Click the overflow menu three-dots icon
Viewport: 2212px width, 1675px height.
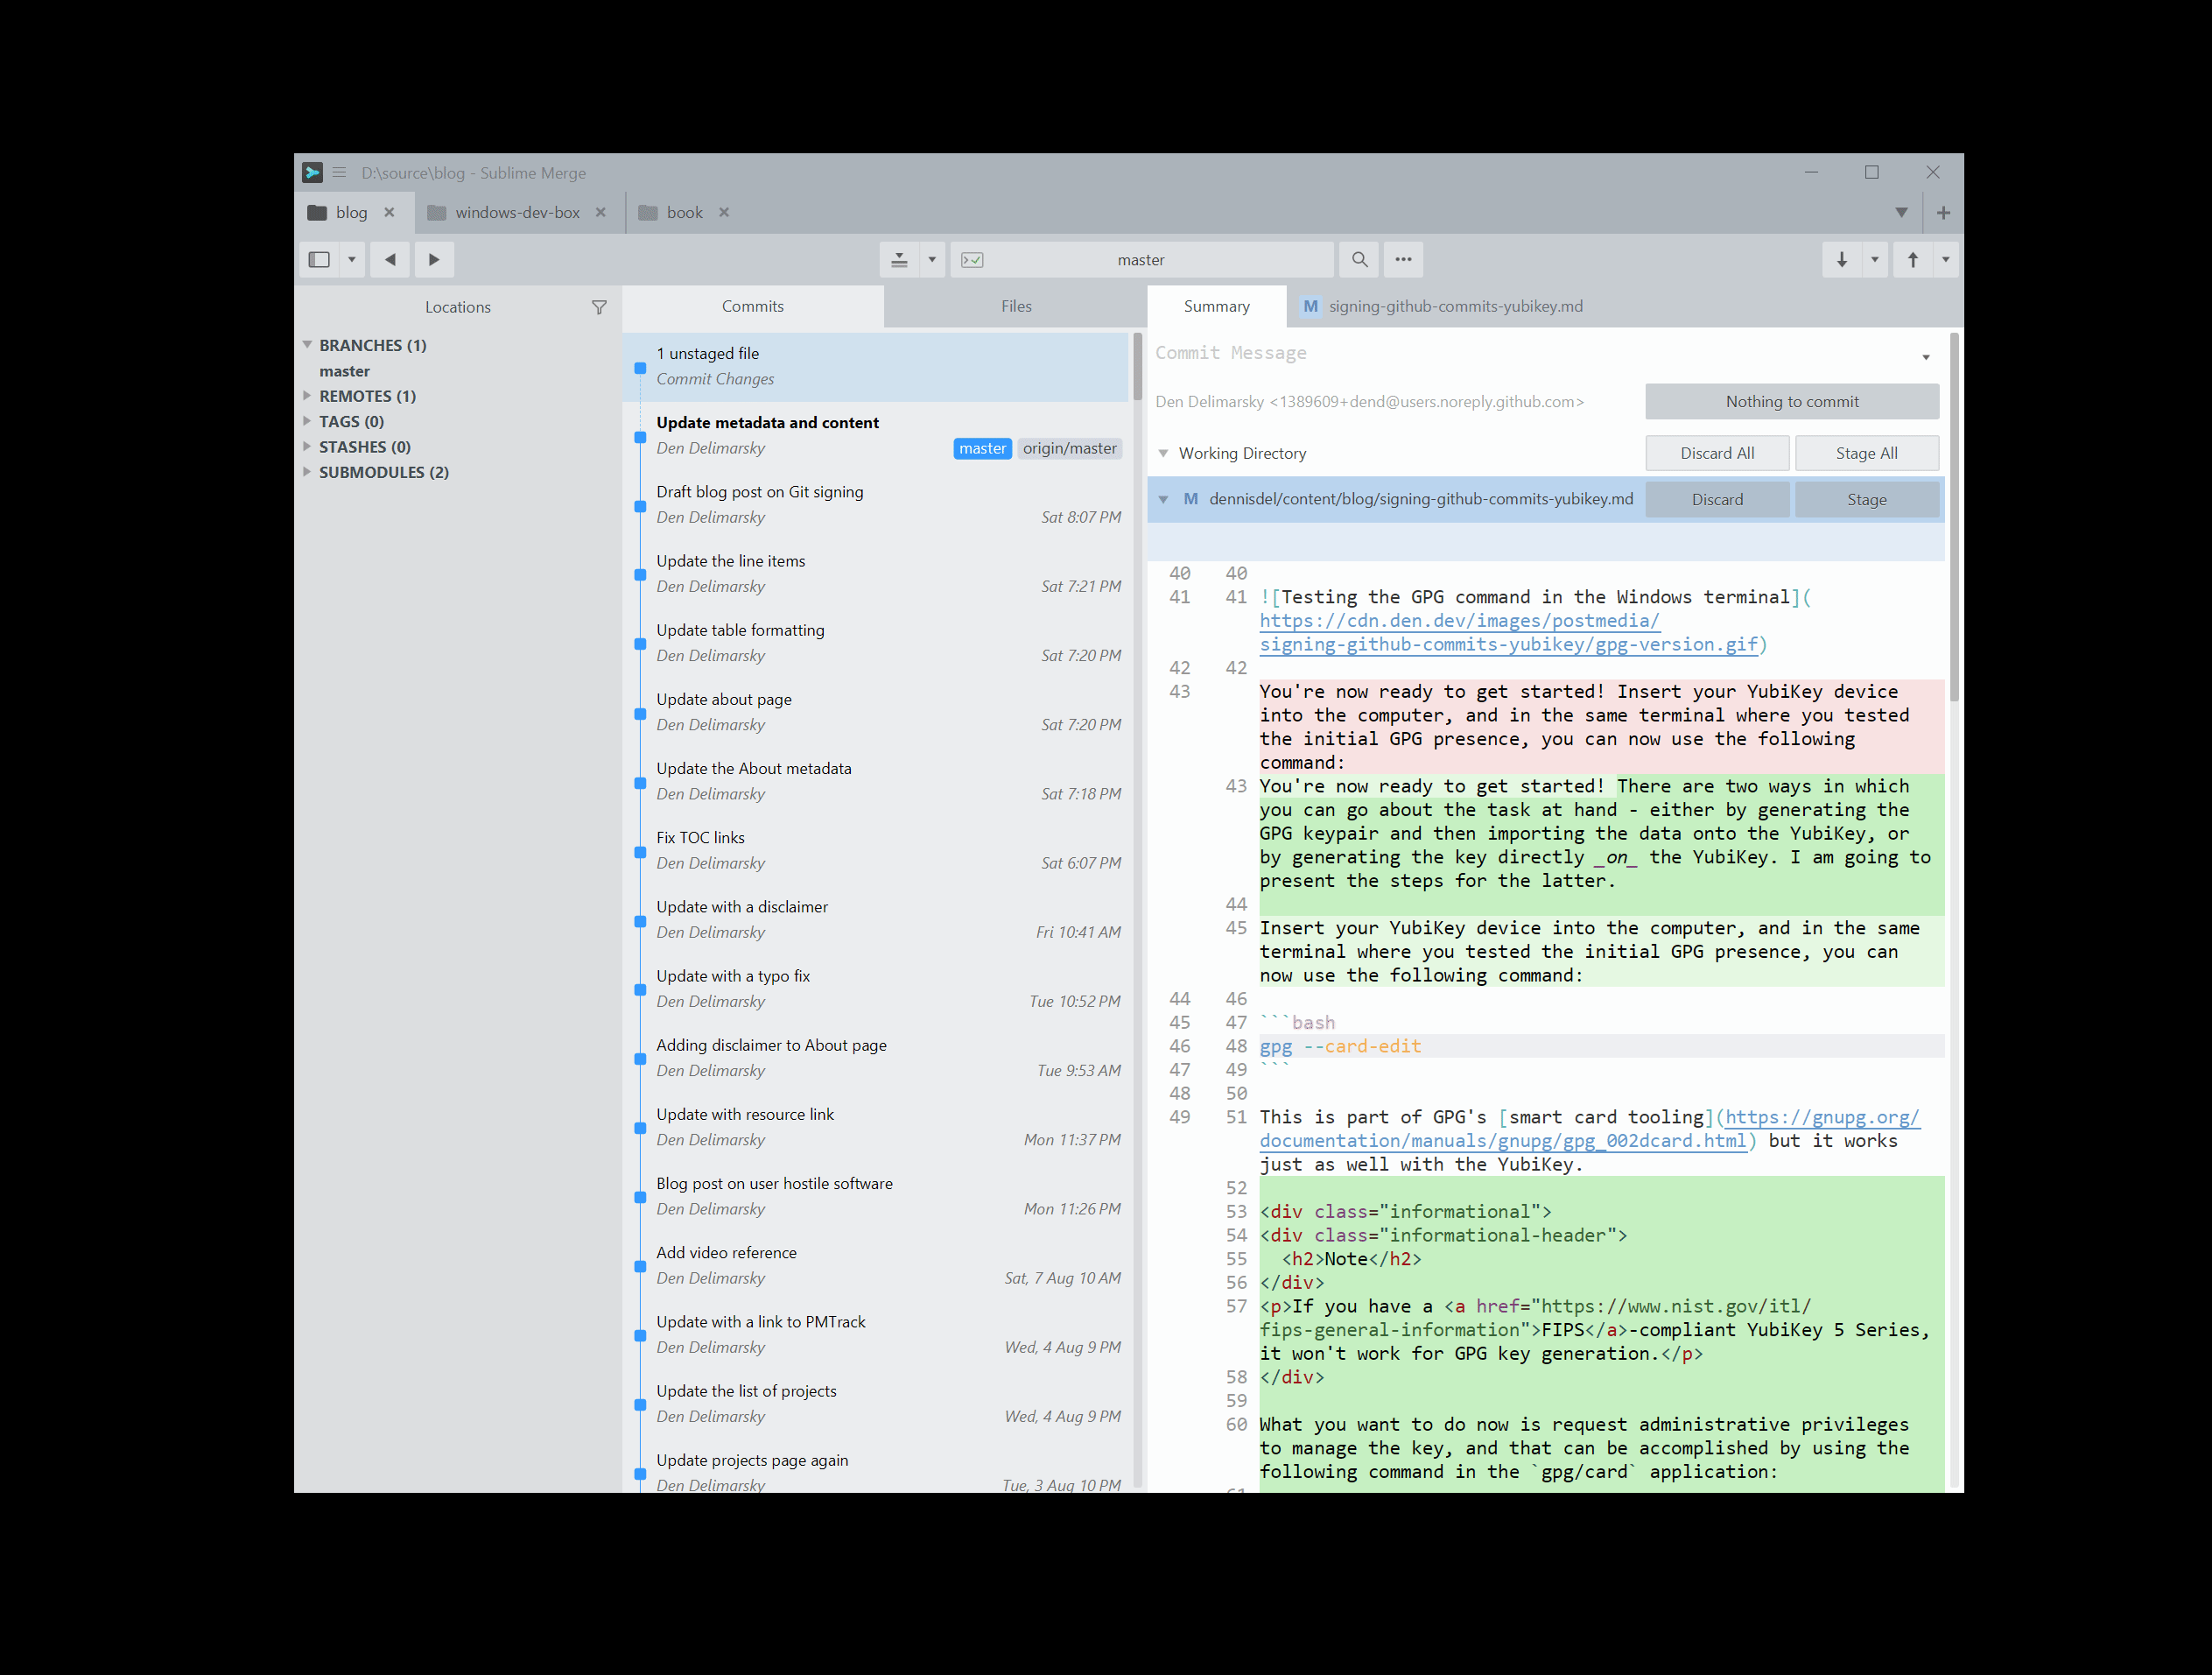point(1405,257)
